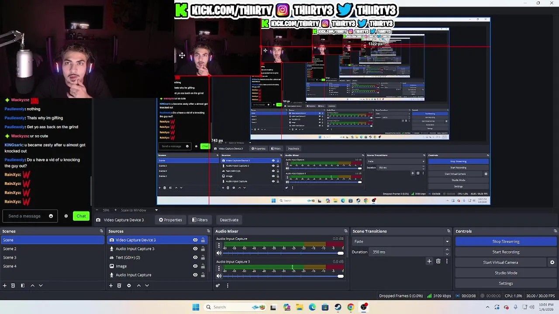The height and width of the screenshot is (314, 559).
Task: Undock the Controls panel
Action: click(x=556, y=231)
